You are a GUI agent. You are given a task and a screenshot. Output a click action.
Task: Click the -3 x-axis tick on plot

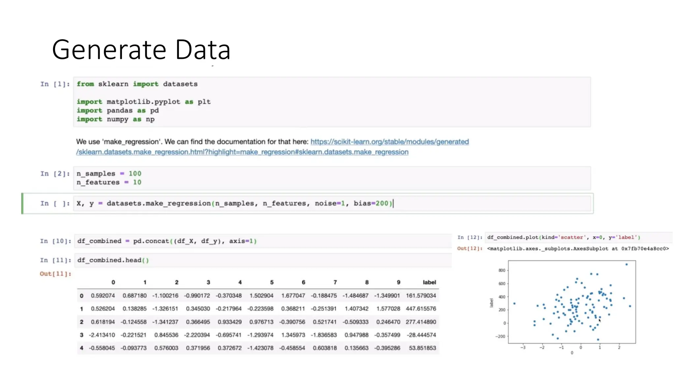(523, 347)
